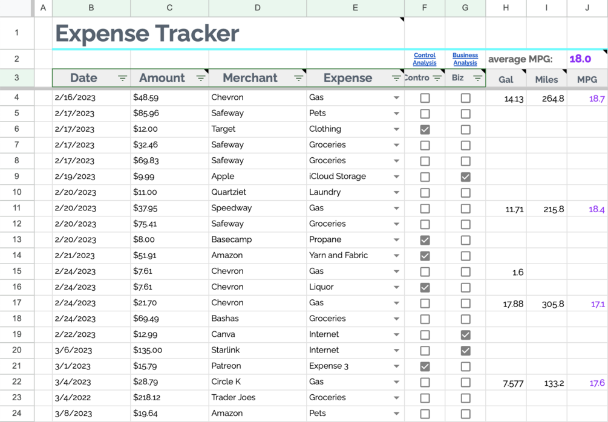Select the 1.6 gallons cell
608x422 pixels.
click(x=506, y=271)
